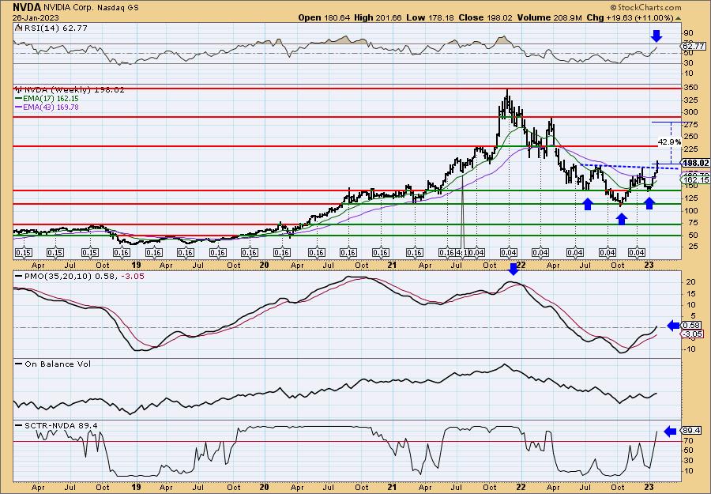The height and width of the screenshot is (494, 711).
Task: Click the On Balance Vol legend marker
Action: click(19, 364)
